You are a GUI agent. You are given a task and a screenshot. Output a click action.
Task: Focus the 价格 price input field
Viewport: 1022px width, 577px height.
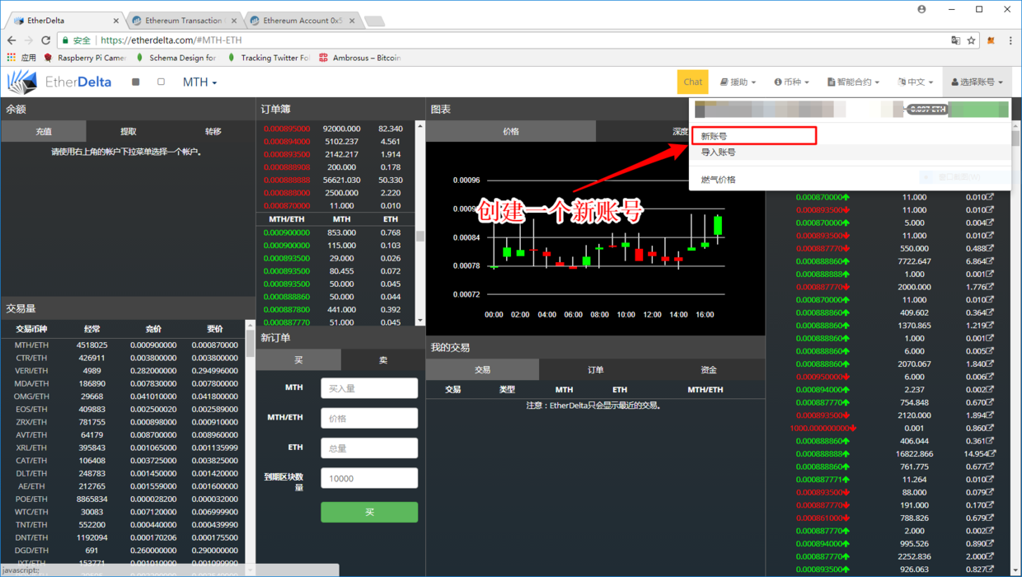pos(369,418)
